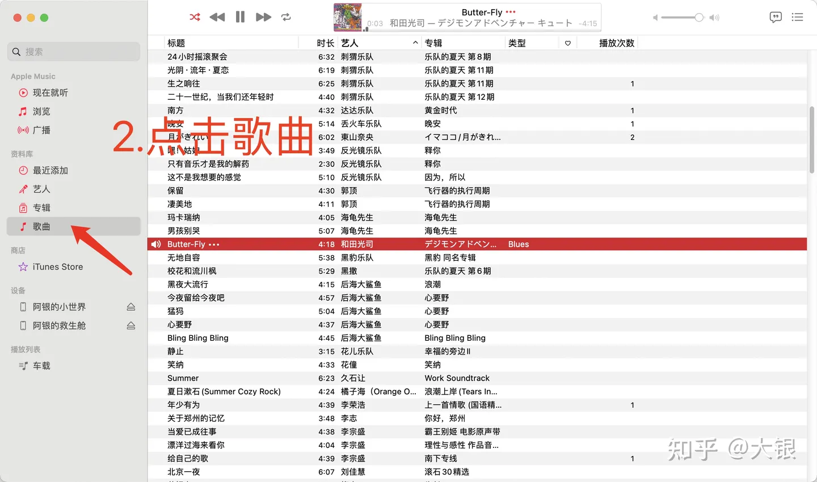Show the Up Next queue list
The width and height of the screenshot is (817, 482).
[x=797, y=17]
